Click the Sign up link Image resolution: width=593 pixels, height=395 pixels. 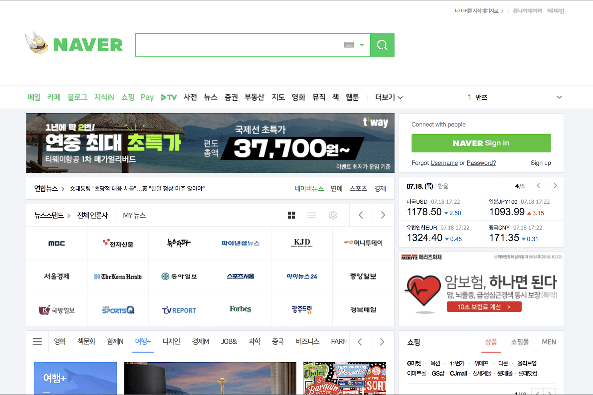[x=541, y=163]
